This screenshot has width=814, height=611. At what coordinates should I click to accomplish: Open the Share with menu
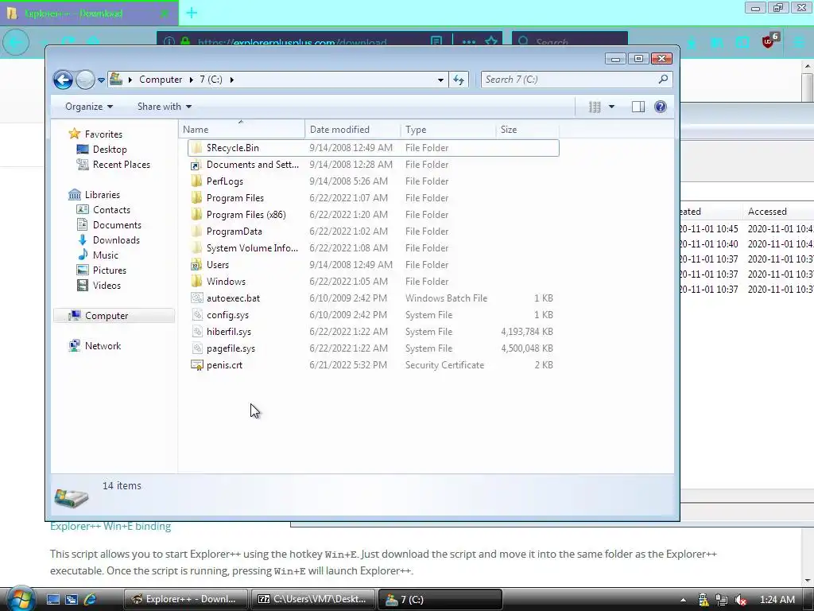point(164,107)
